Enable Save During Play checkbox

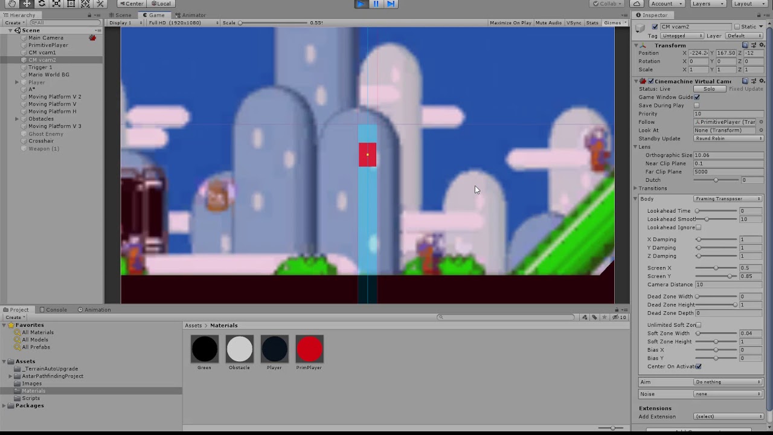click(697, 106)
